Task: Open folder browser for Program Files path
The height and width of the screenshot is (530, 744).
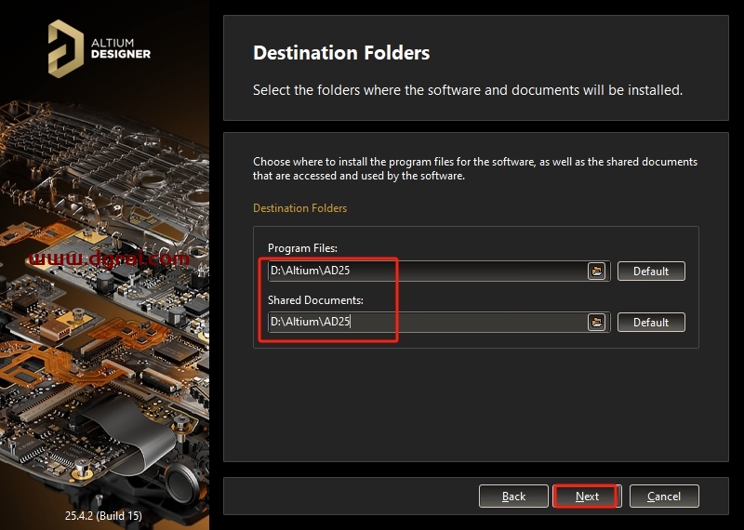Action: coord(596,271)
